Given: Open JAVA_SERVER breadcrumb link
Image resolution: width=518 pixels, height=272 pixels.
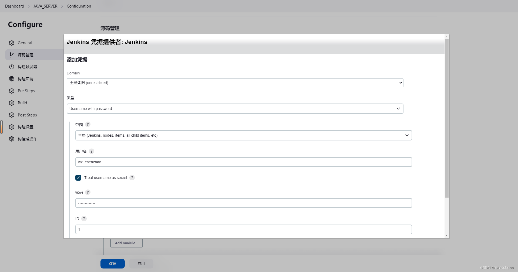Looking at the screenshot, I should [x=45, y=6].
